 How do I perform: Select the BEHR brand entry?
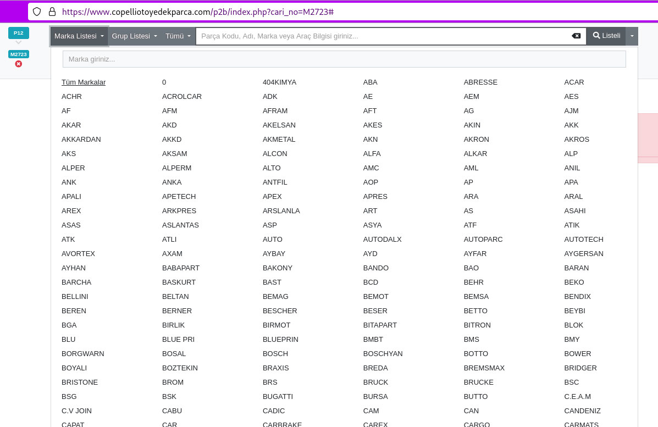(474, 282)
